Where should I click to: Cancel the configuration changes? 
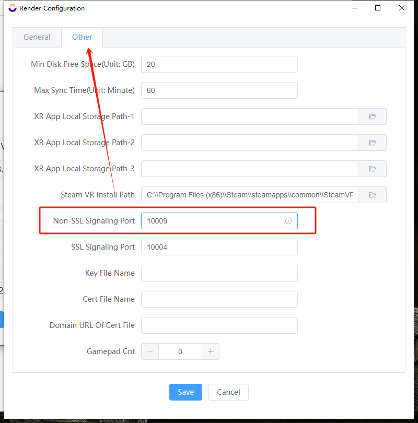point(228,392)
